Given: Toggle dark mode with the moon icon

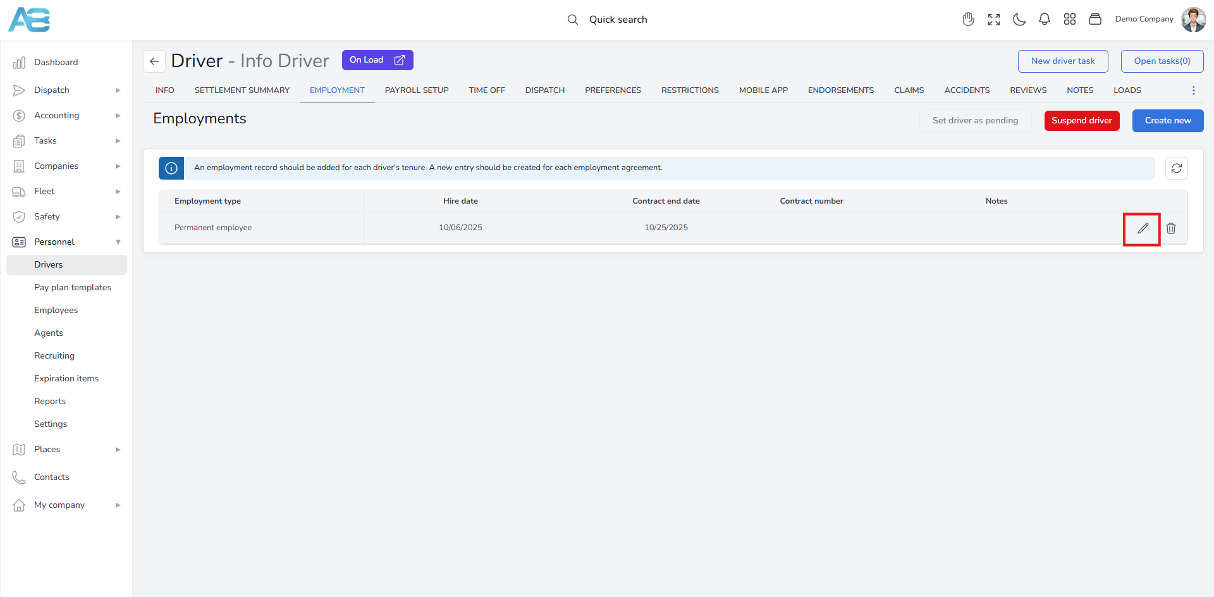Looking at the screenshot, I should [x=1019, y=20].
